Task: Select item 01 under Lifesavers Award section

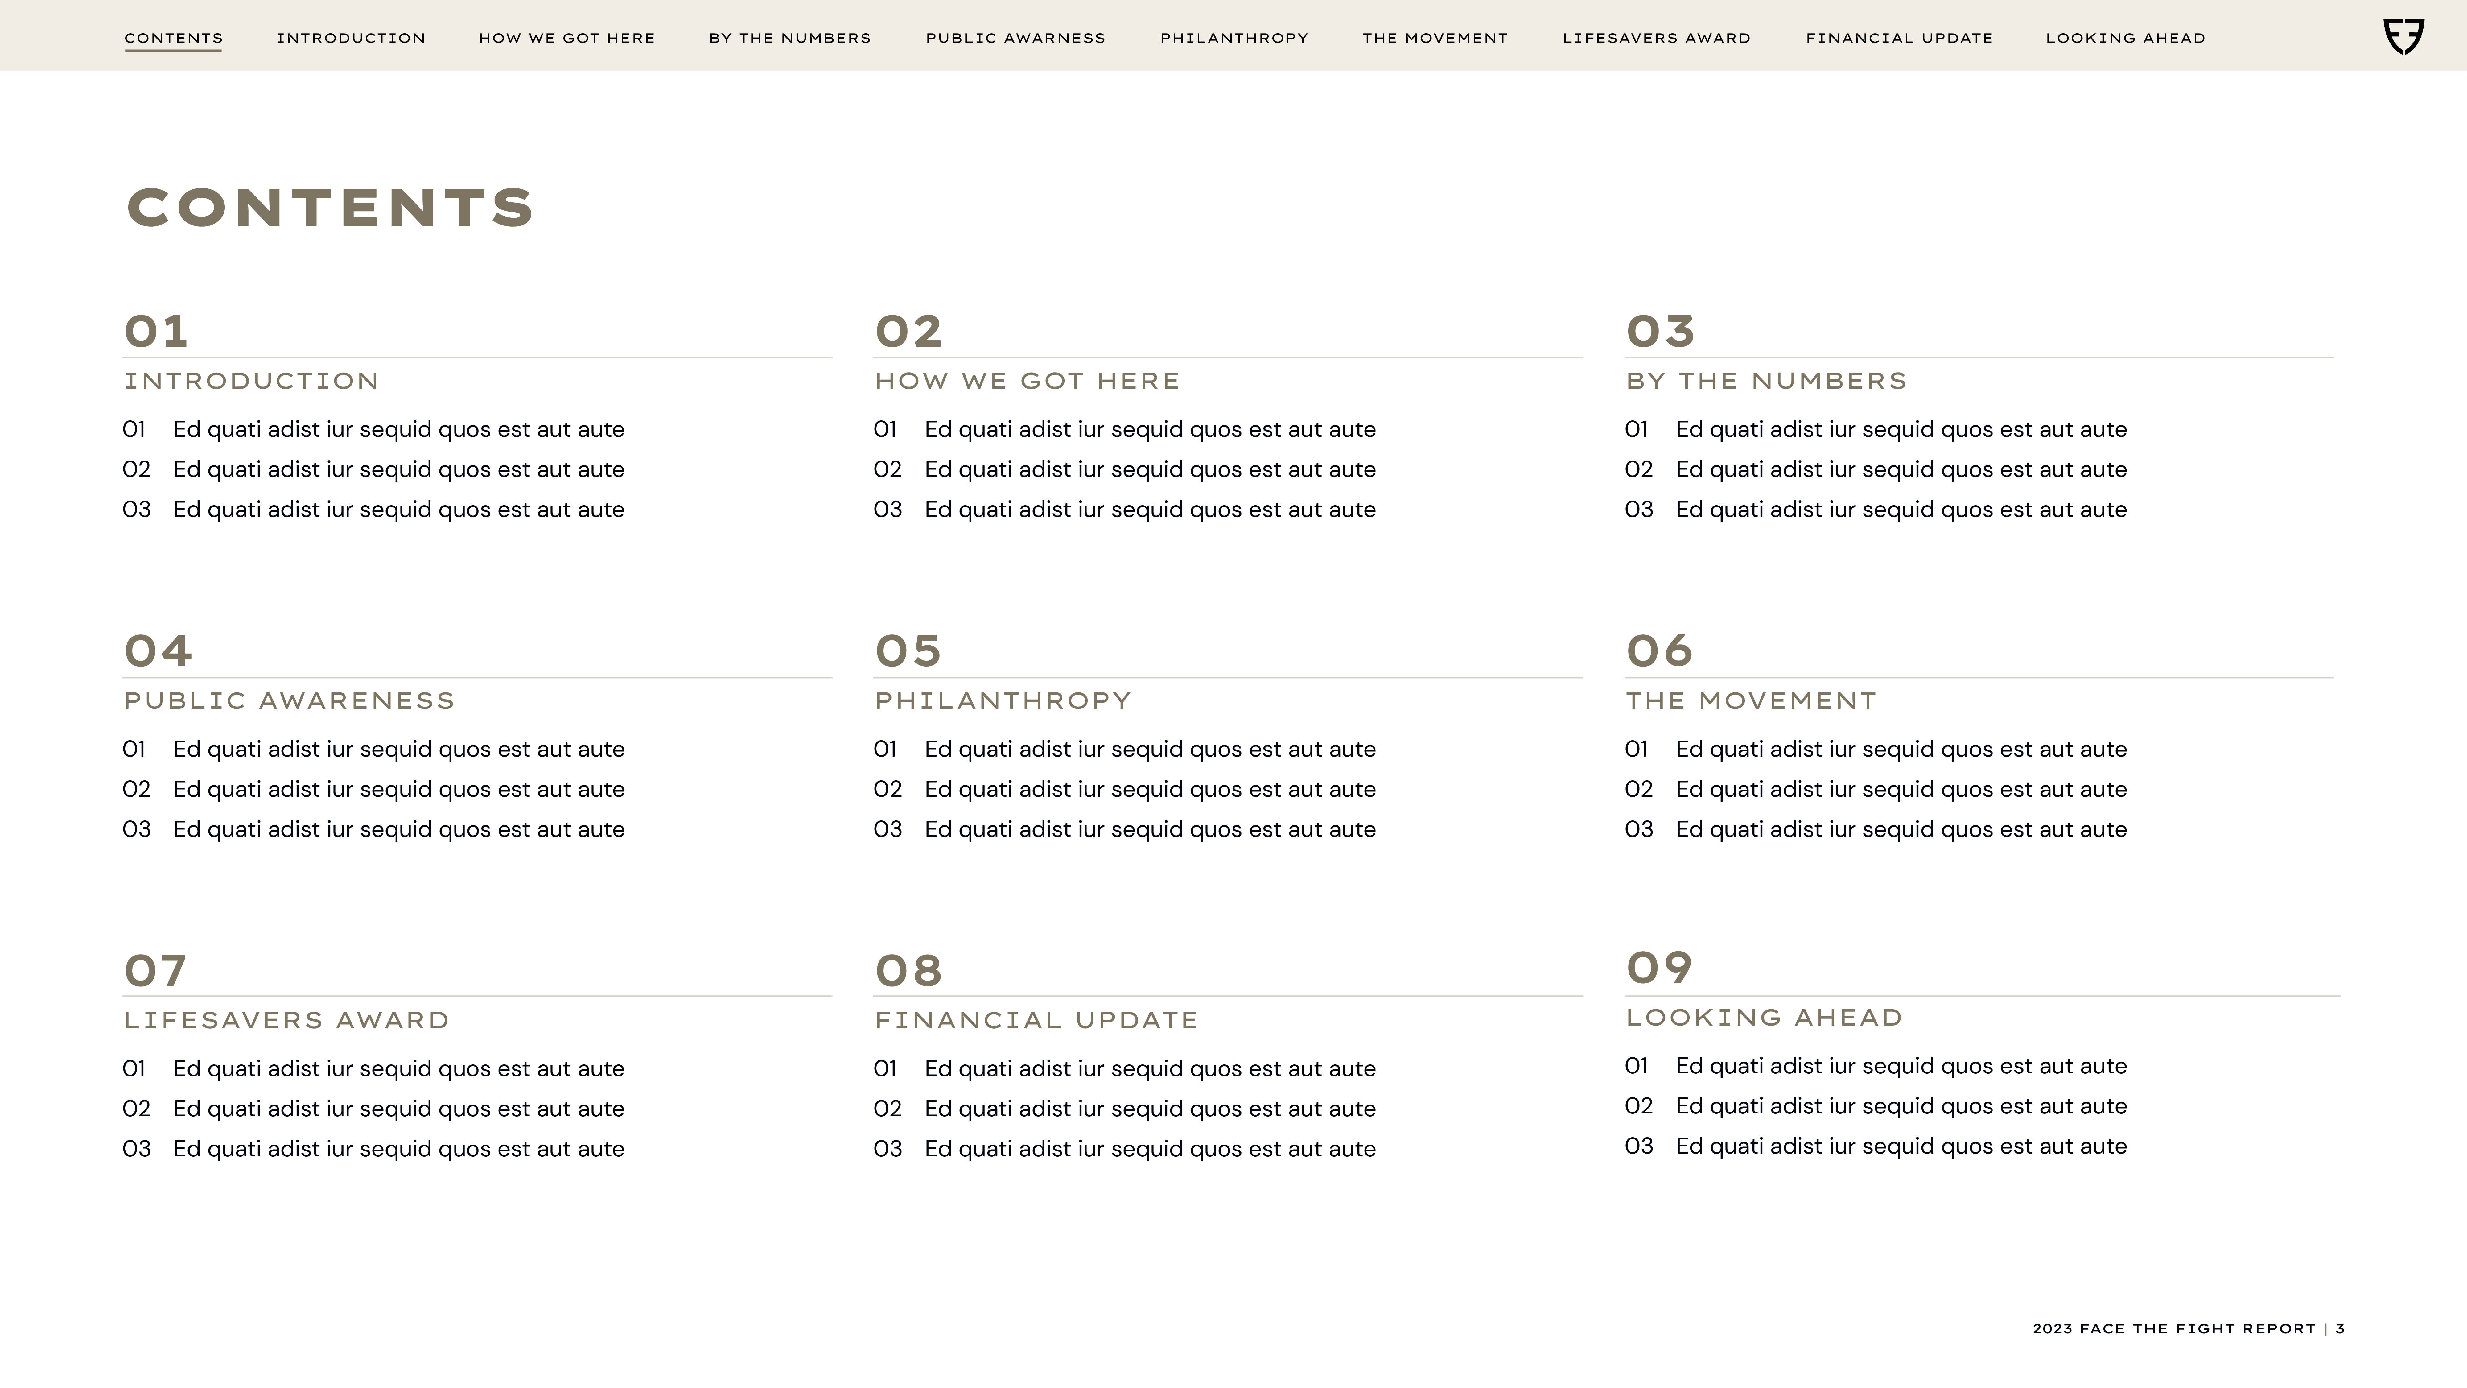Action: [x=373, y=1069]
